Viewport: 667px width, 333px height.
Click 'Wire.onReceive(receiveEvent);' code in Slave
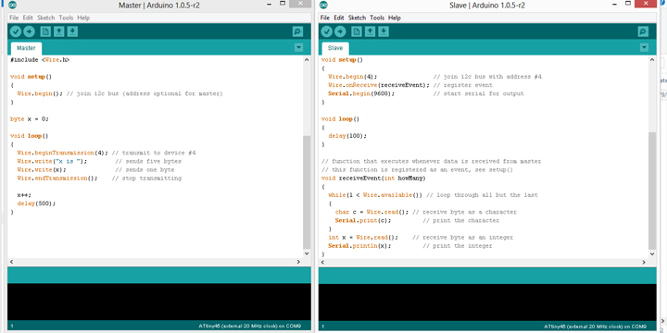(x=379, y=85)
